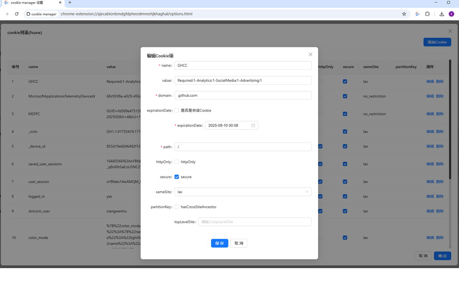Open the browser Extensions puzzle icon
Viewport: 459px width, 286px height.
pyautogui.click(x=427, y=14)
